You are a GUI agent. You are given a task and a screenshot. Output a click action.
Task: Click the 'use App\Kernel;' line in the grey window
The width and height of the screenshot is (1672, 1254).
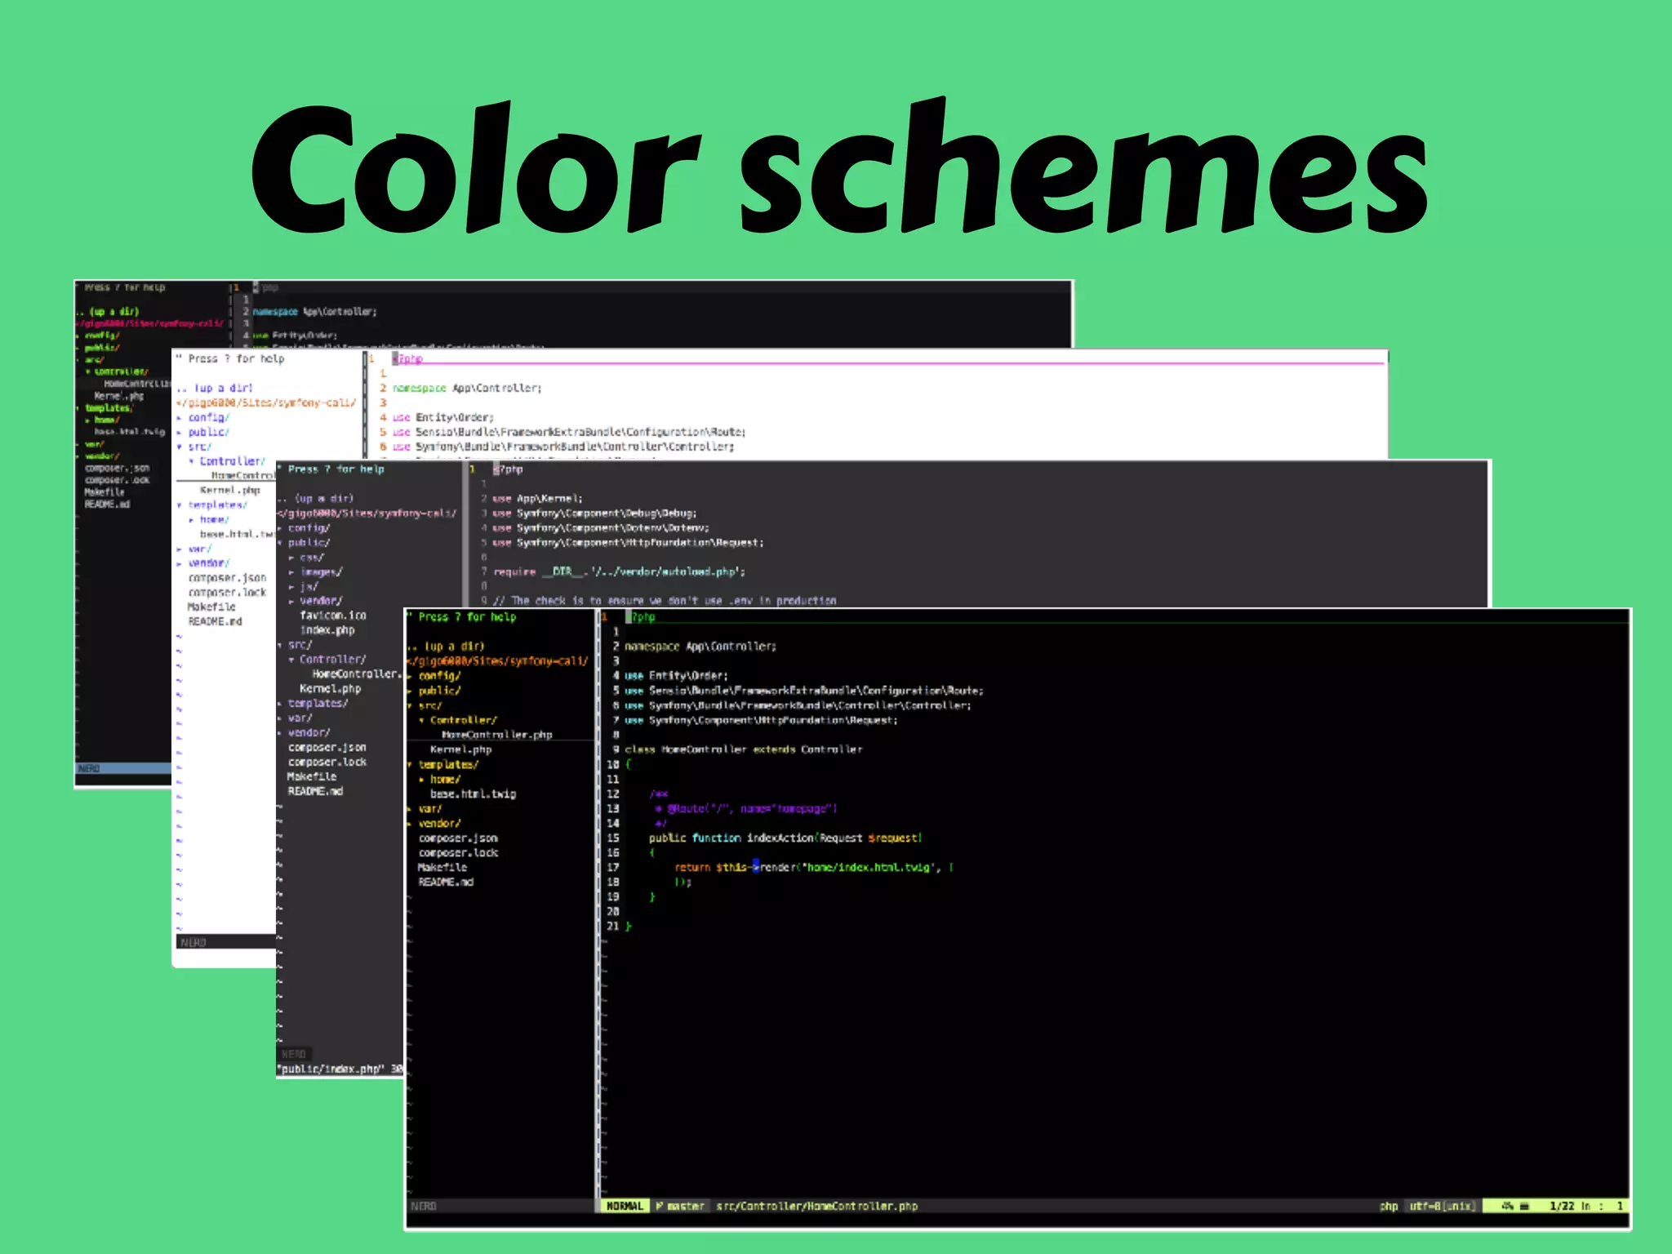(537, 499)
